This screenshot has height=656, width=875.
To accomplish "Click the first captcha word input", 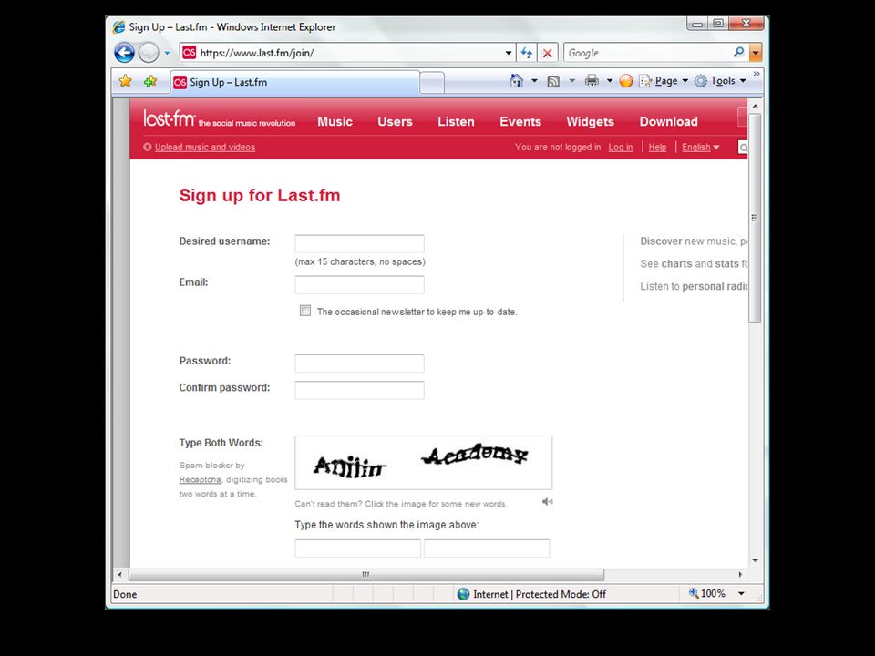I will (357, 548).
